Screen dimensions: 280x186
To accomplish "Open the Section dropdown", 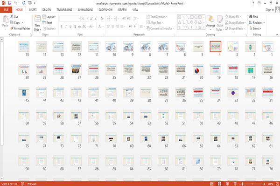I will point(49,28).
